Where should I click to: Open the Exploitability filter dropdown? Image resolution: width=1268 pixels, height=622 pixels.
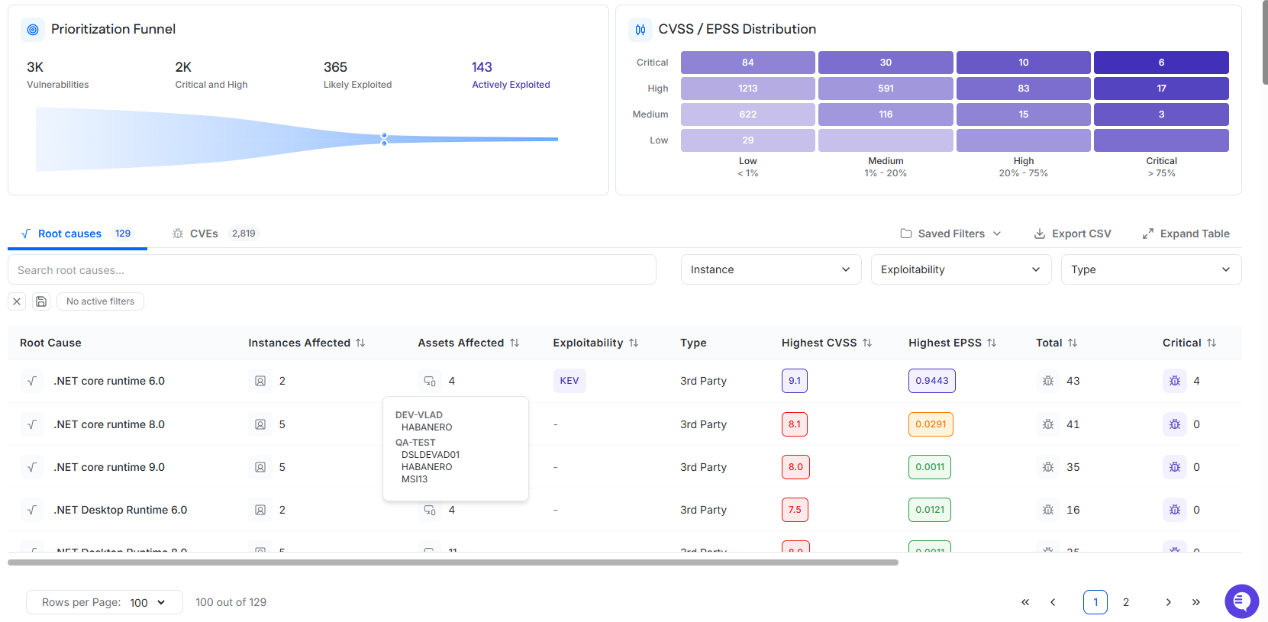click(x=960, y=269)
